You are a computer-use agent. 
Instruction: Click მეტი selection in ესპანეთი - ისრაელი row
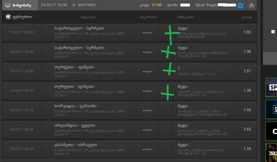click(x=183, y=145)
